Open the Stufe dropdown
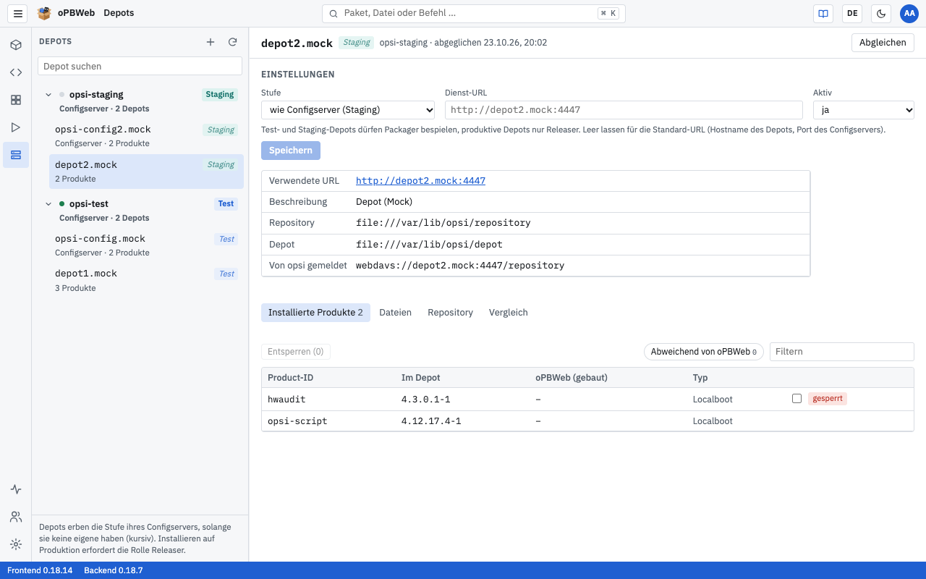Image resolution: width=926 pixels, height=579 pixels. [x=348, y=110]
